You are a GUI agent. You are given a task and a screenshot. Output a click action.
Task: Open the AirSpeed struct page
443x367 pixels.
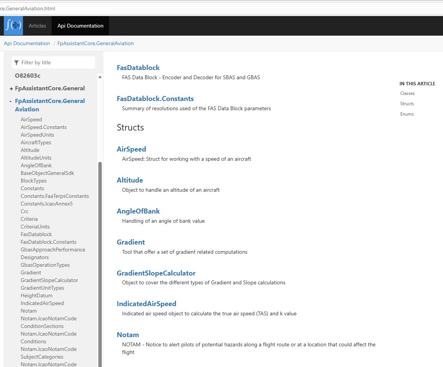(x=131, y=149)
